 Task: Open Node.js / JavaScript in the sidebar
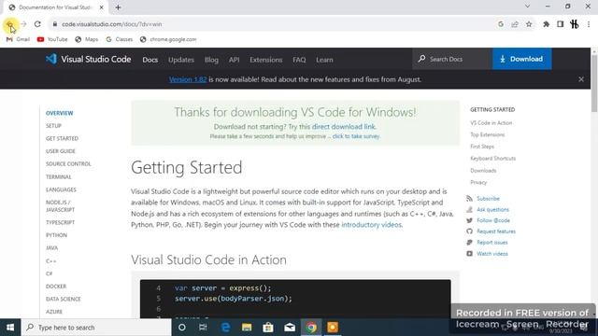coord(60,206)
